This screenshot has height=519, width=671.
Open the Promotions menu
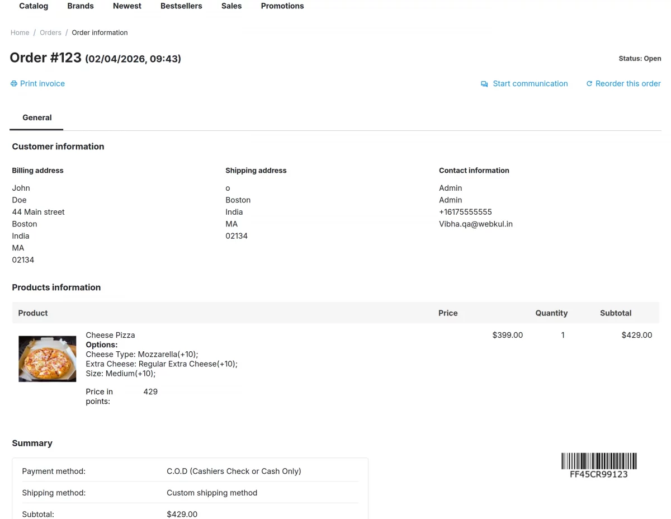tap(282, 6)
